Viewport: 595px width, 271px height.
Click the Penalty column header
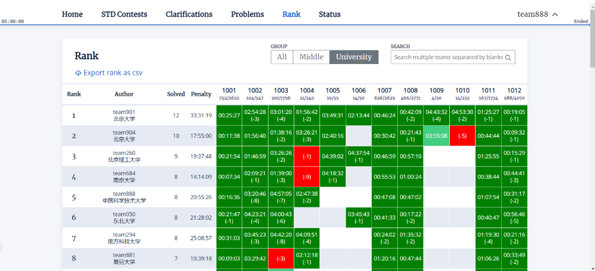click(201, 94)
